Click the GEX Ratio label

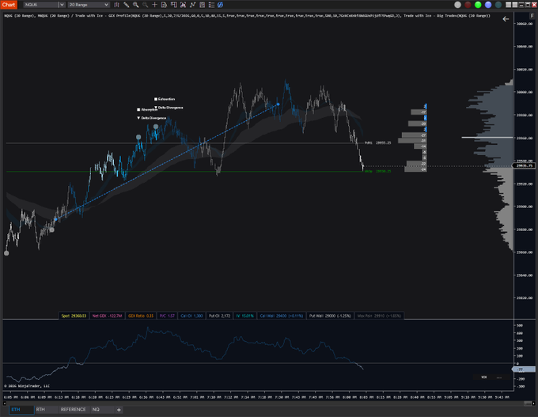click(x=141, y=316)
